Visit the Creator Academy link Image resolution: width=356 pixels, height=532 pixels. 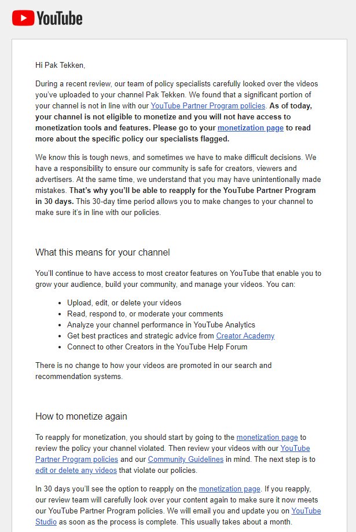click(x=245, y=336)
